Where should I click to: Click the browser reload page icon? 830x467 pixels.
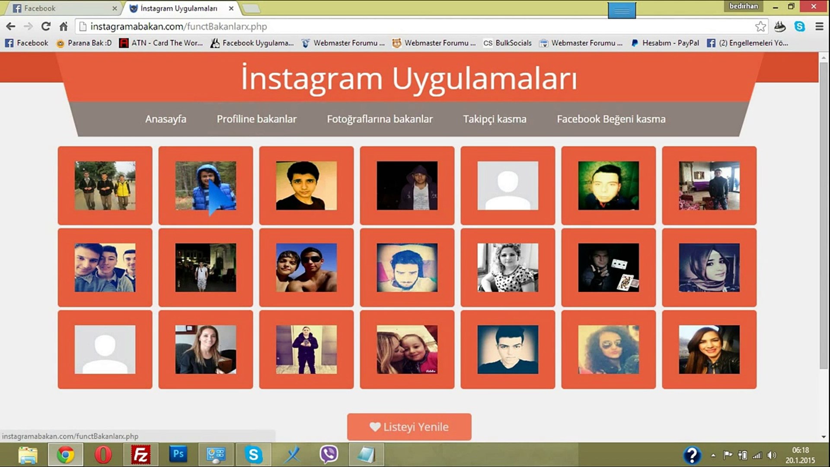coord(46,26)
